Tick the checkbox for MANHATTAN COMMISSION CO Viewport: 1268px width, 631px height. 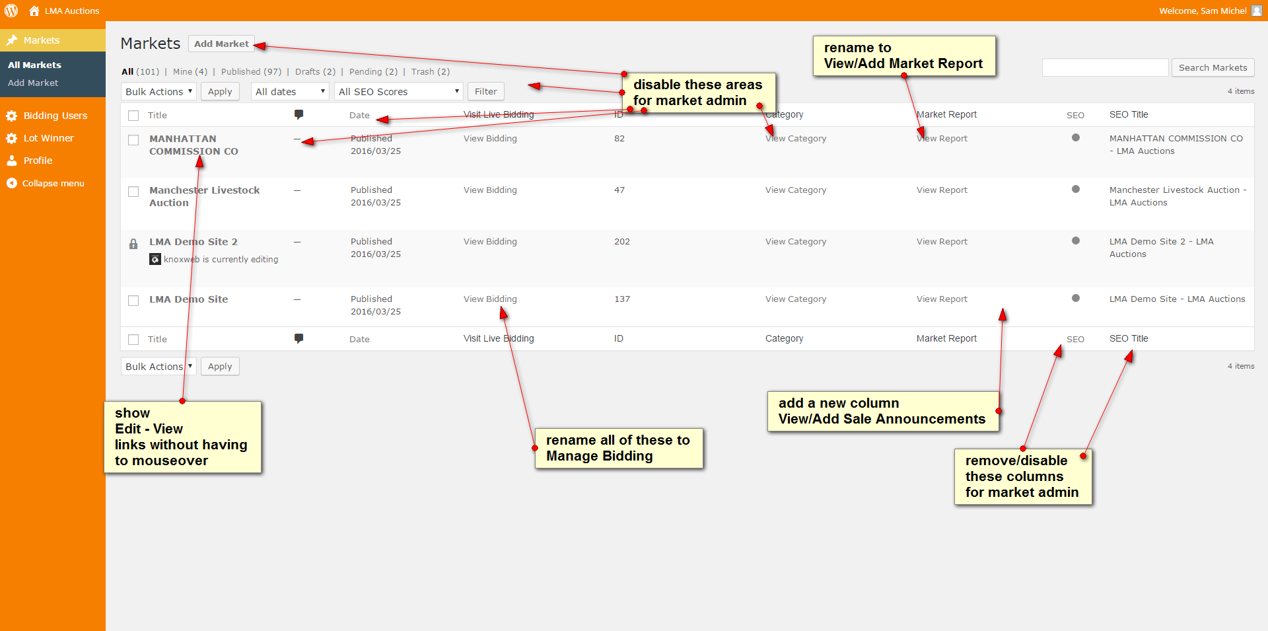[133, 140]
